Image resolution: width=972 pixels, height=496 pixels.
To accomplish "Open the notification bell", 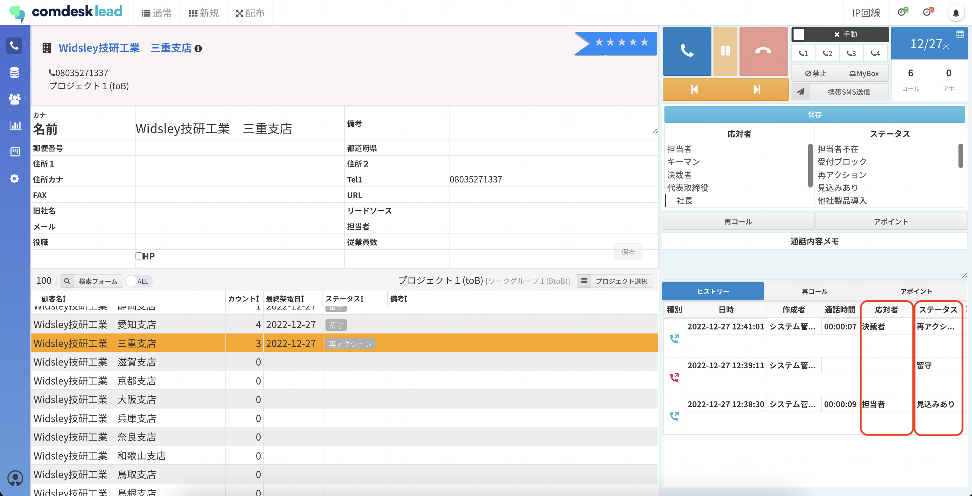I will tap(955, 13).
